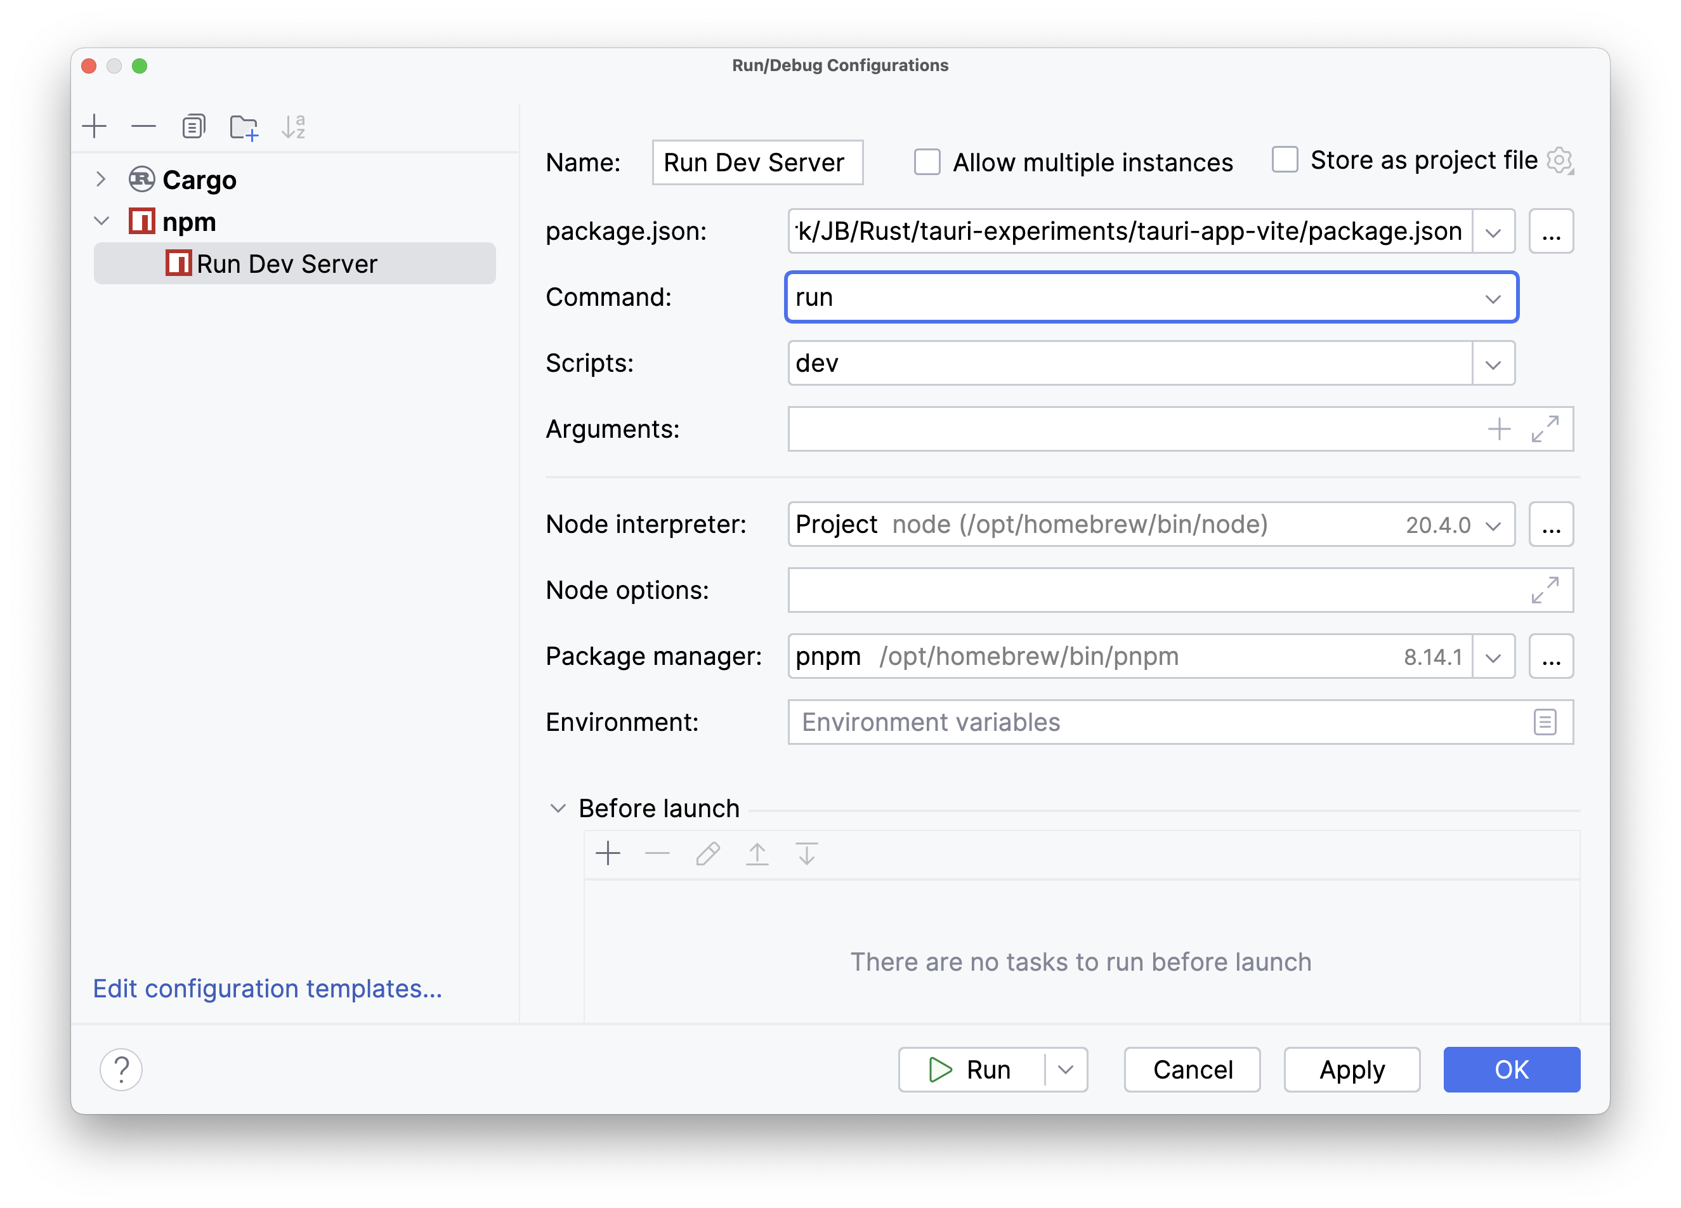The height and width of the screenshot is (1208, 1681).
Task: Enable Allow multiple instances
Action: [x=927, y=162]
